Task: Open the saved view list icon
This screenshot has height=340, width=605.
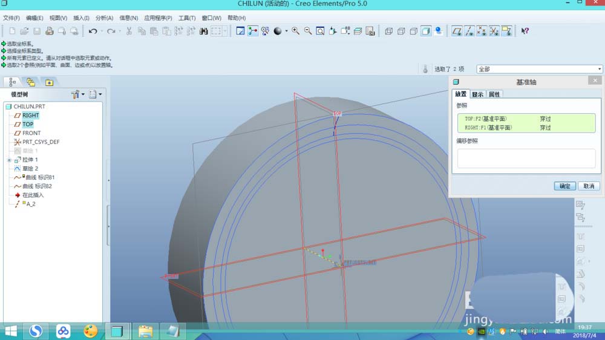Action: pos(345,31)
